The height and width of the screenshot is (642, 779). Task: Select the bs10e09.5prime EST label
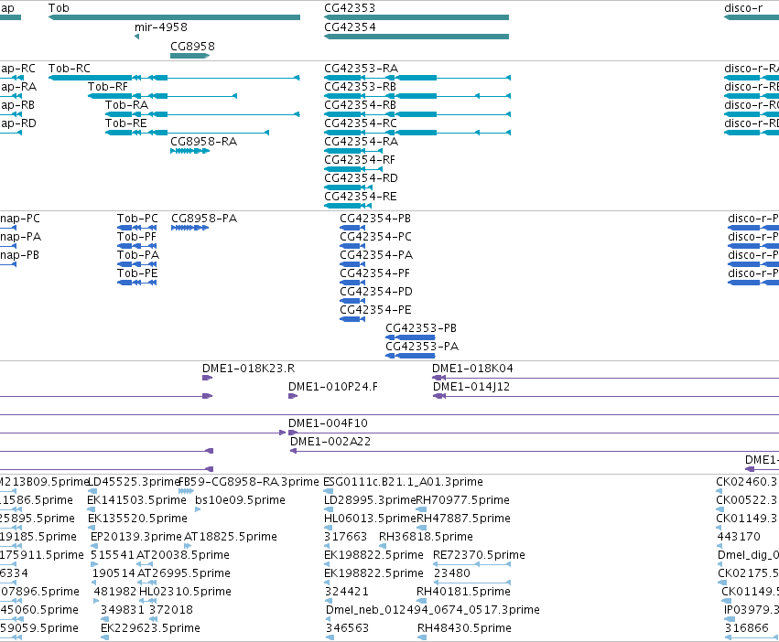(x=241, y=500)
